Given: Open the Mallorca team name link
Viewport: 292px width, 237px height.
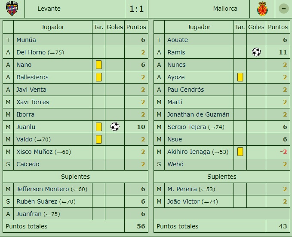Looking at the screenshot, I should [x=225, y=9].
